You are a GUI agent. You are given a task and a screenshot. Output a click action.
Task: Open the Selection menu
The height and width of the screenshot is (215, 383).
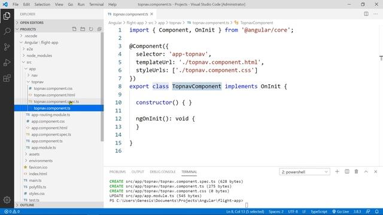pyautogui.click(x=42, y=4)
